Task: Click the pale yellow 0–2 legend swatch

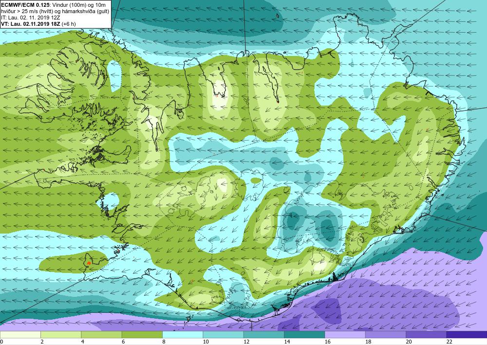Action: click(x=20, y=335)
